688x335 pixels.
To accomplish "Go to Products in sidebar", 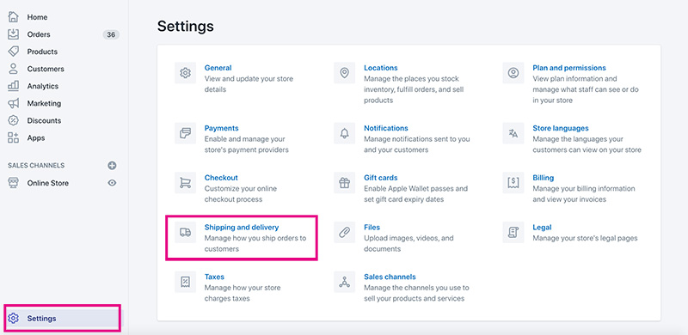I will [42, 52].
